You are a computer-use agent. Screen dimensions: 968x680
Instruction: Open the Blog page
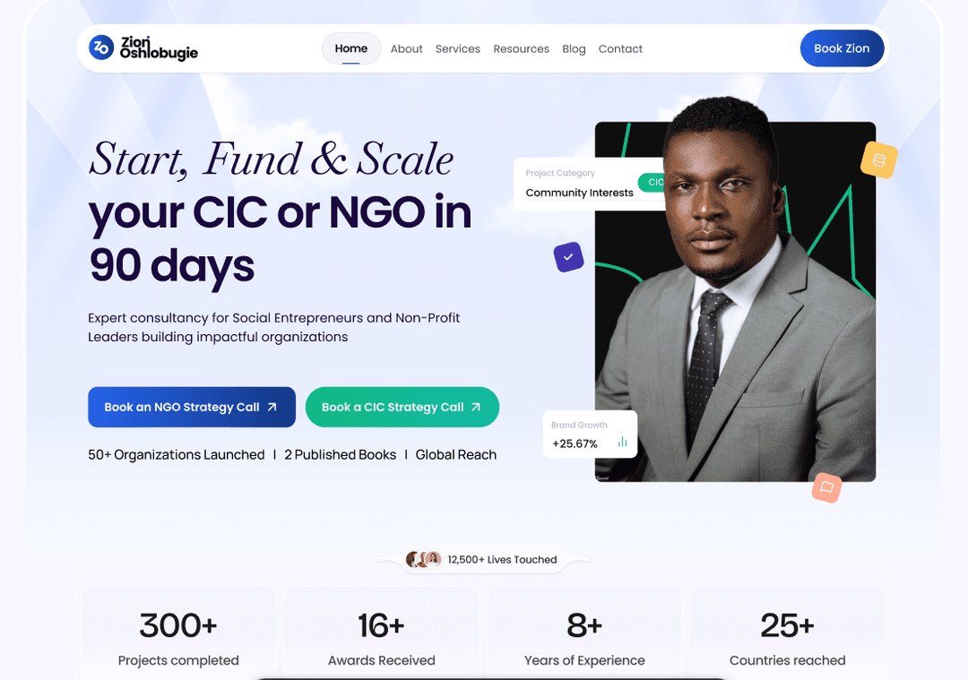[574, 49]
